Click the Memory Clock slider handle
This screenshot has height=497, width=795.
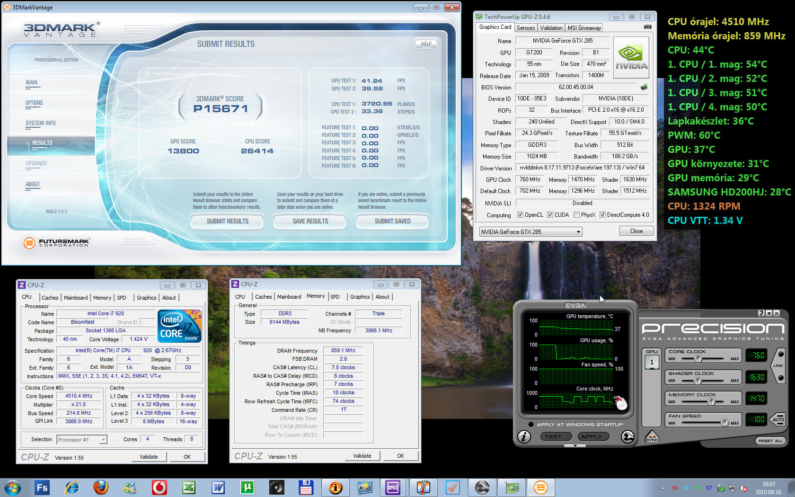711,402
